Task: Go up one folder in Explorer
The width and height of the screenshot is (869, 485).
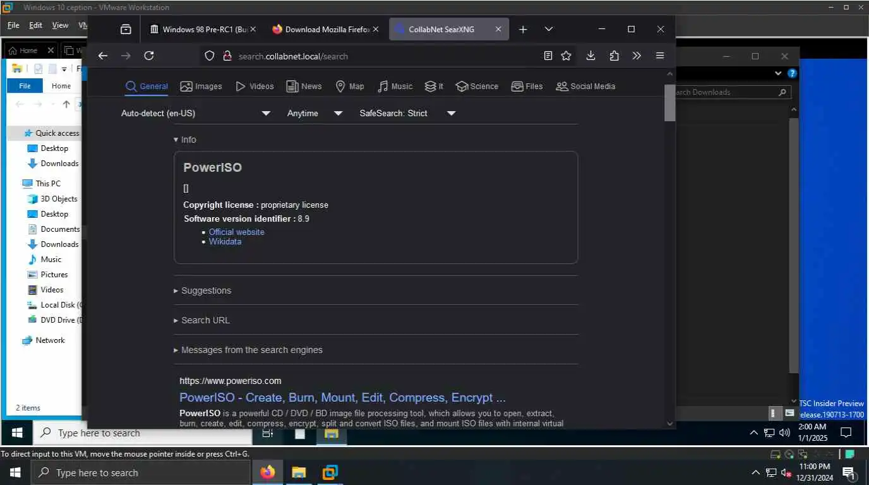Action: pyautogui.click(x=66, y=104)
